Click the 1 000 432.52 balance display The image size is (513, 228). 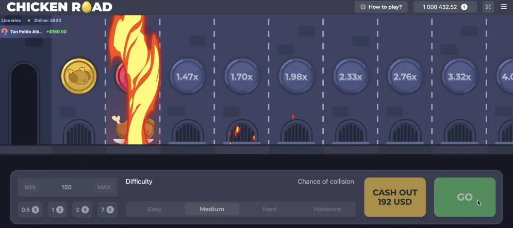coord(445,7)
